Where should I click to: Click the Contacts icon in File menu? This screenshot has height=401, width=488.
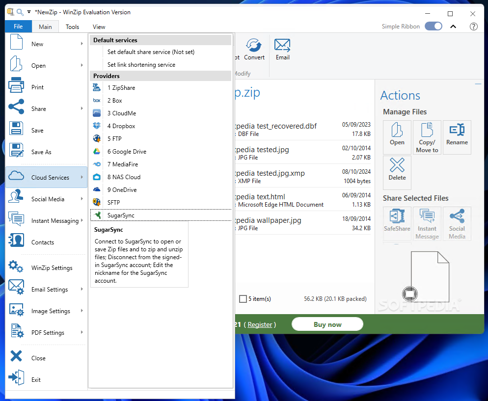(16, 240)
